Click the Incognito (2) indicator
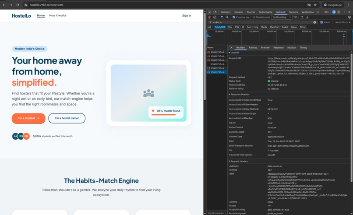 [333, 5]
